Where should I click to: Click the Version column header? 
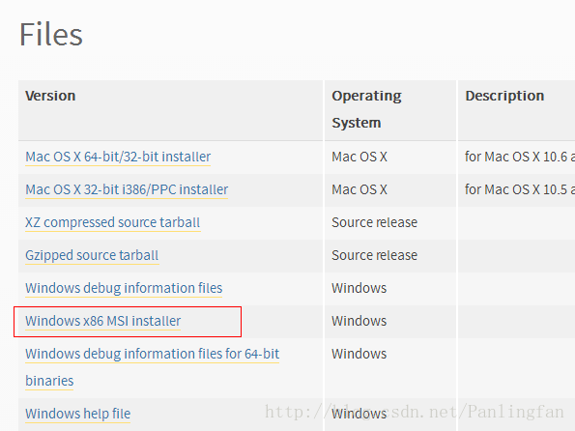point(50,96)
